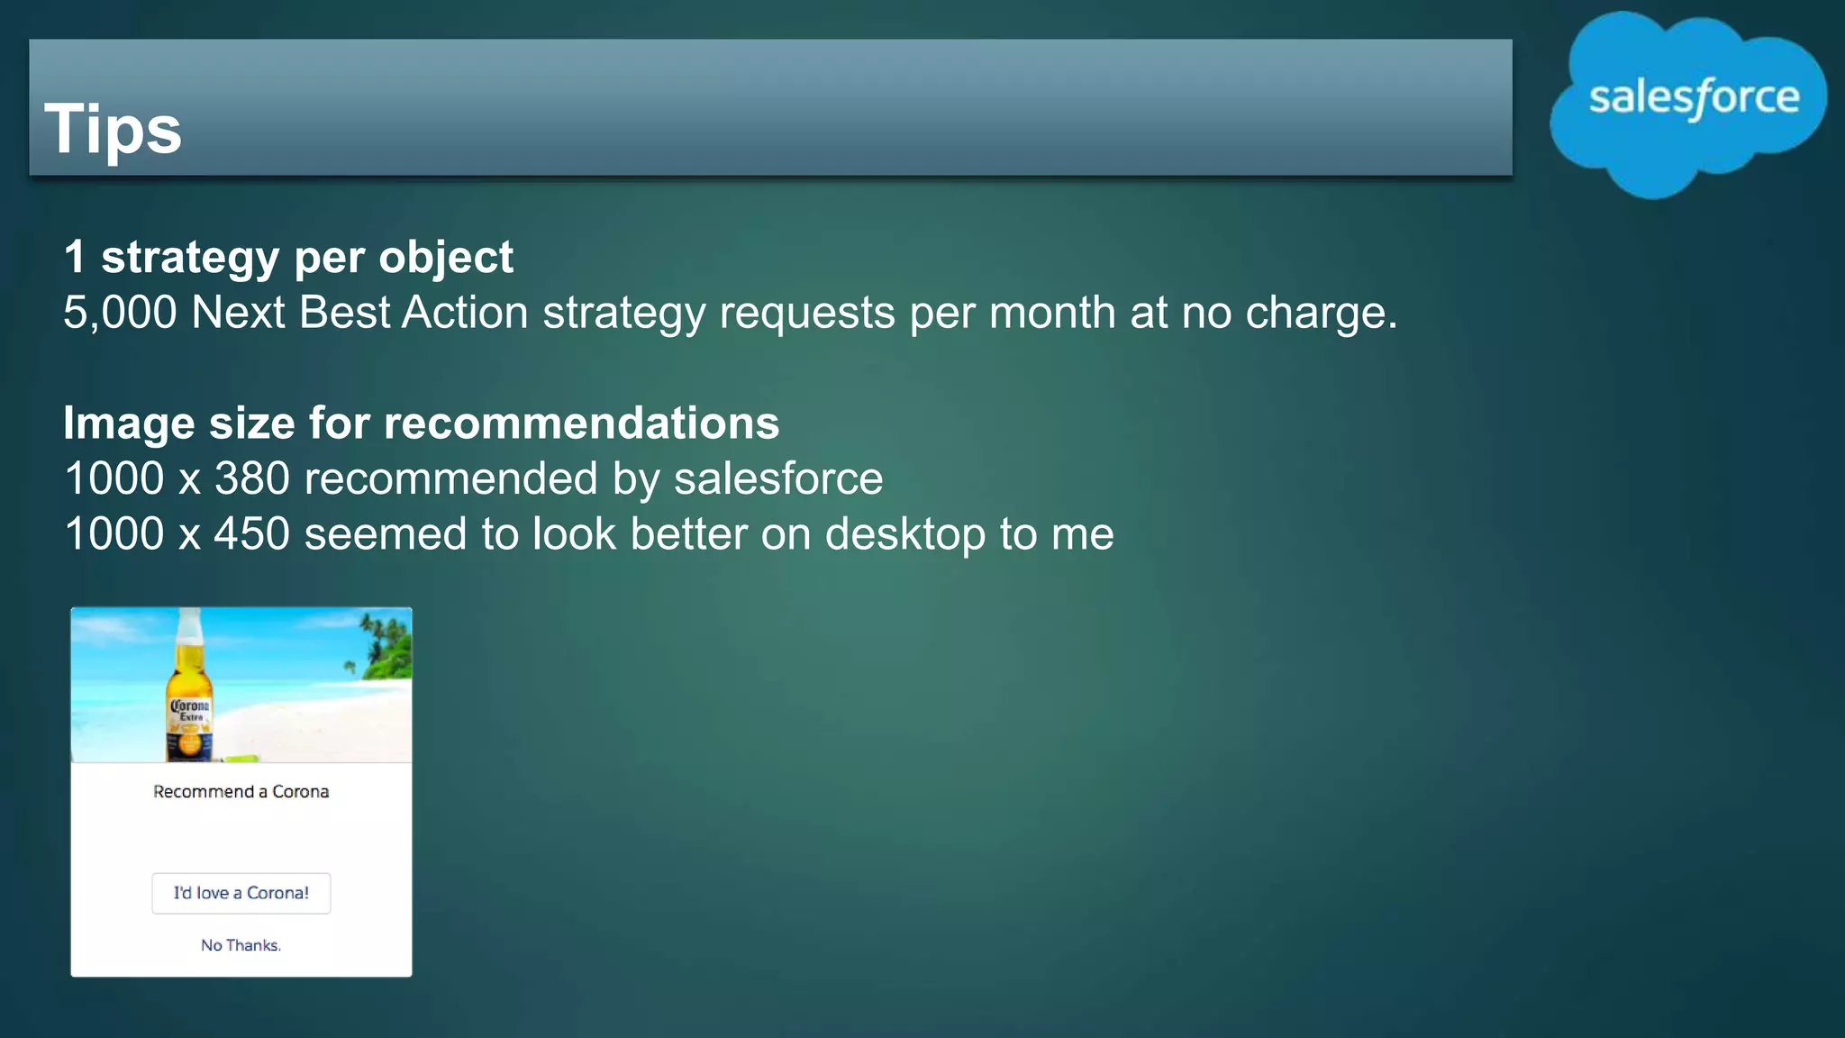
Task: Click the Corona Extra label on bottle
Action: [x=189, y=711]
